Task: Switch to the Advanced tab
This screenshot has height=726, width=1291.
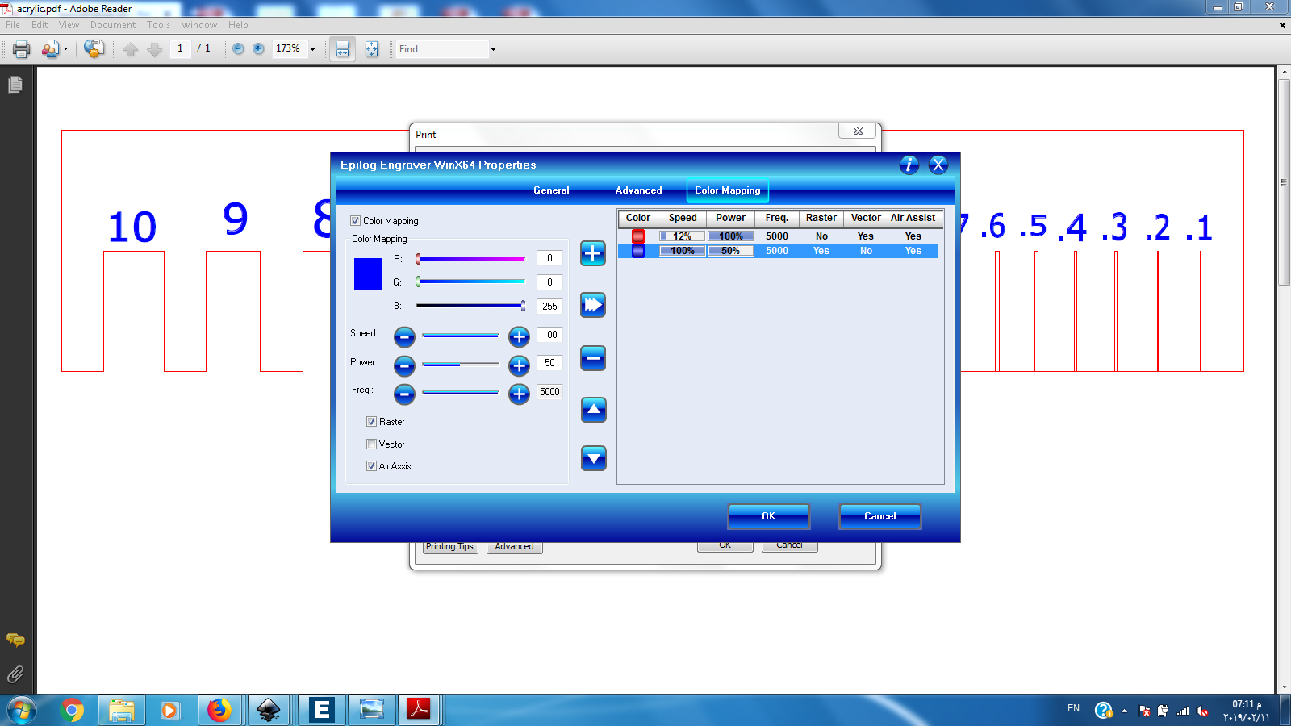Action: tap(638, 190)
